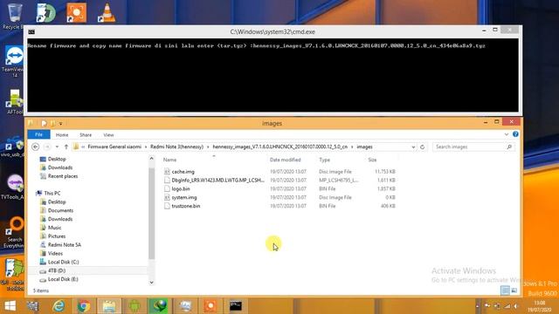Open the File menu in Explorer

[38, 134]
